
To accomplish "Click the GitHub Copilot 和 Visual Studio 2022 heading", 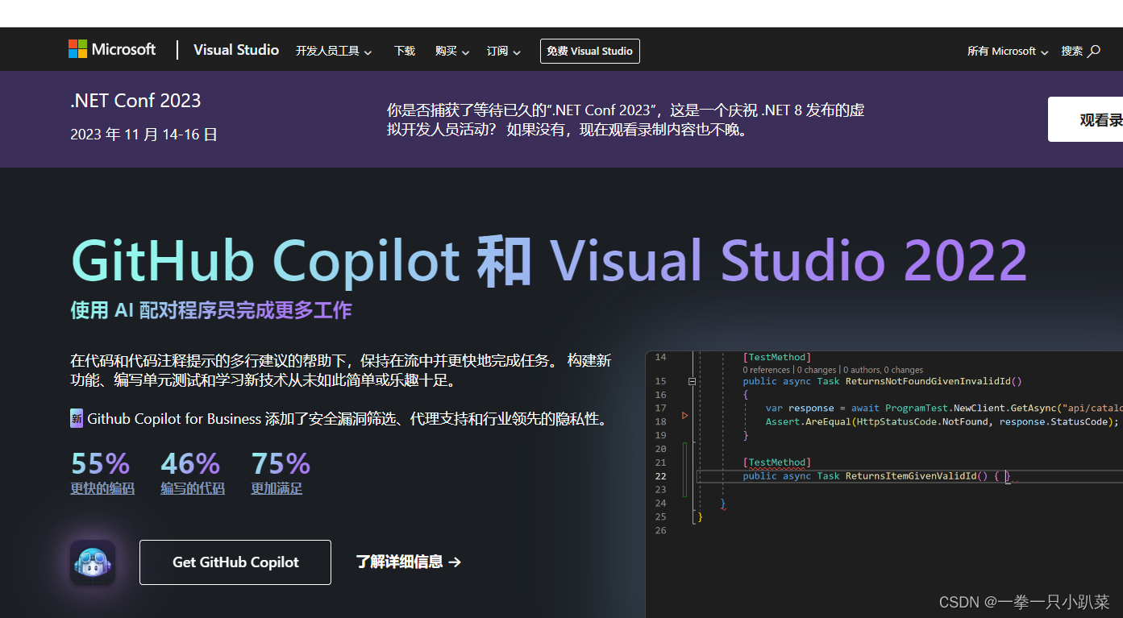I will click(x=549, y=260).
